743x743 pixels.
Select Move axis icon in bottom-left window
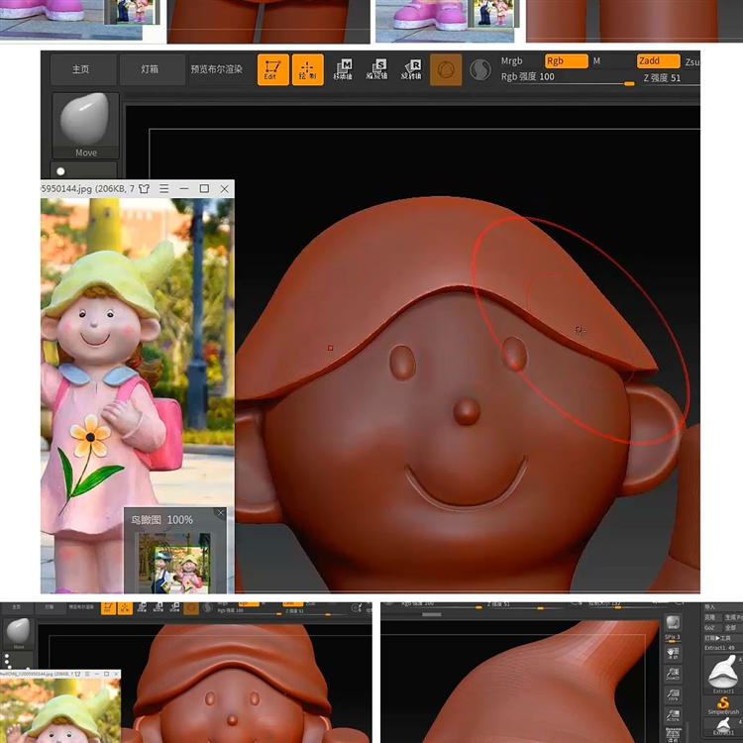coord(142,608)
